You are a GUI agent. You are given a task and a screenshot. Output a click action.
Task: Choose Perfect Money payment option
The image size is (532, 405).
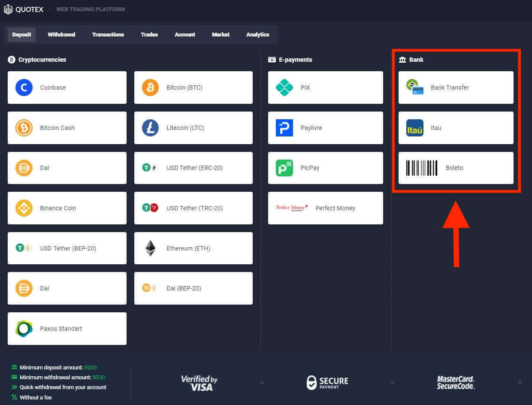click(325, 208)
